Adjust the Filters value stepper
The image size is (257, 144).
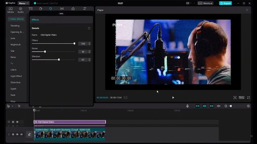pos(89,44)
